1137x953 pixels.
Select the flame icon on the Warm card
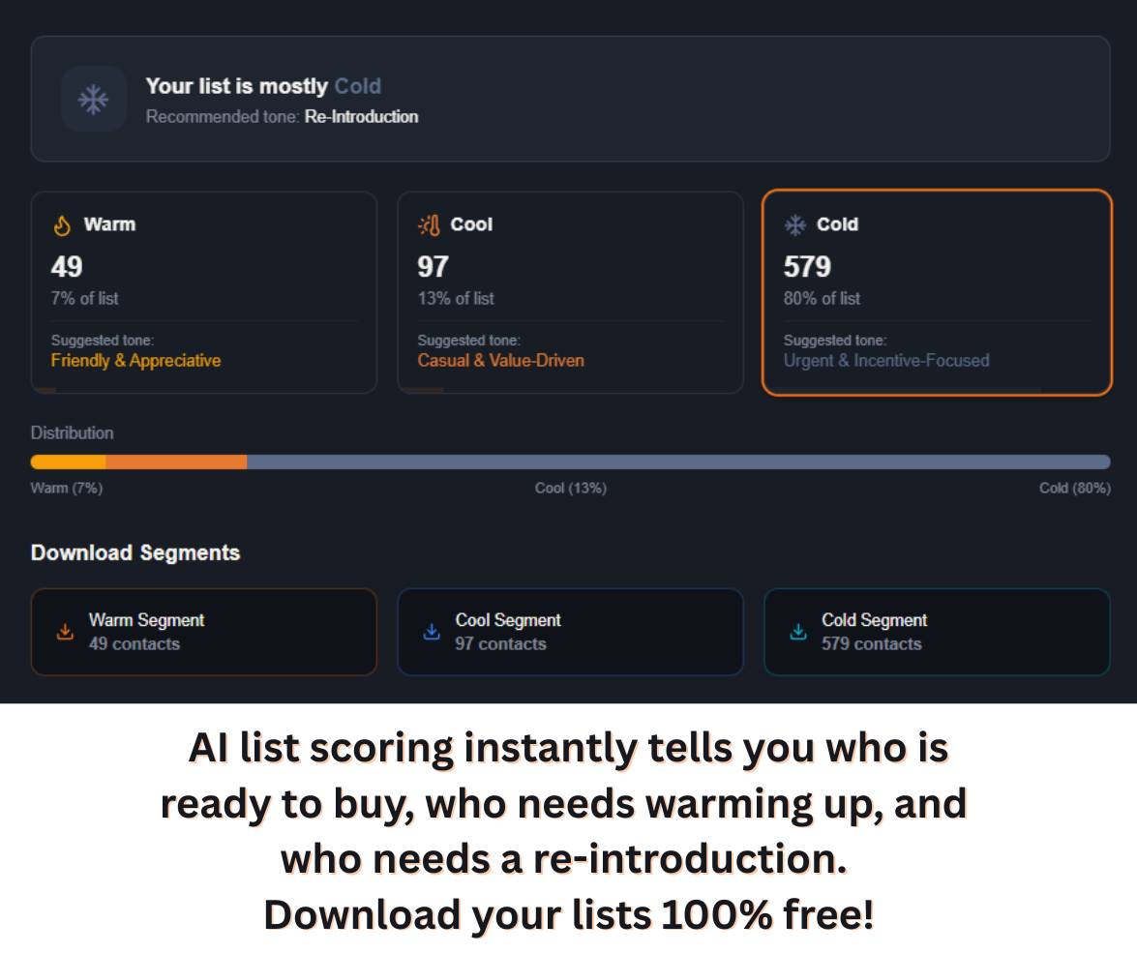[x=62, y=223]
